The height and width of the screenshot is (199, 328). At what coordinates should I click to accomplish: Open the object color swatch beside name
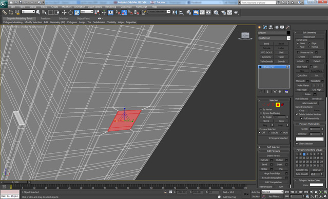[x=288, y=33]
